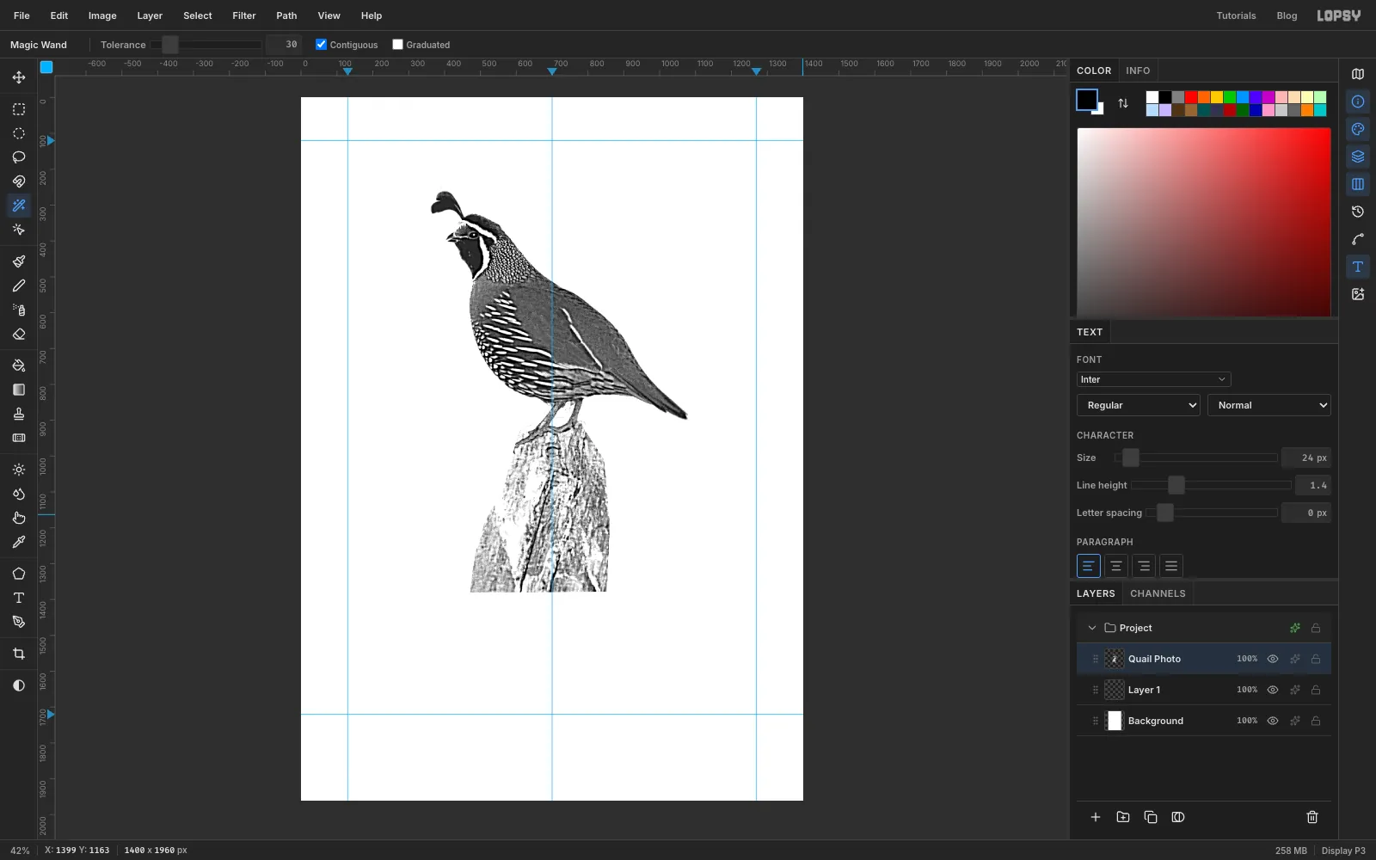Hide the Background layer
Viewport: 1376px width, 860px height.
pyautogui.click(x=1273, y=721)
